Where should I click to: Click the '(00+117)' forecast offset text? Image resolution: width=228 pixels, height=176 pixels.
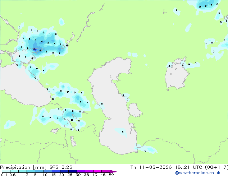click(x=216, y=167)
